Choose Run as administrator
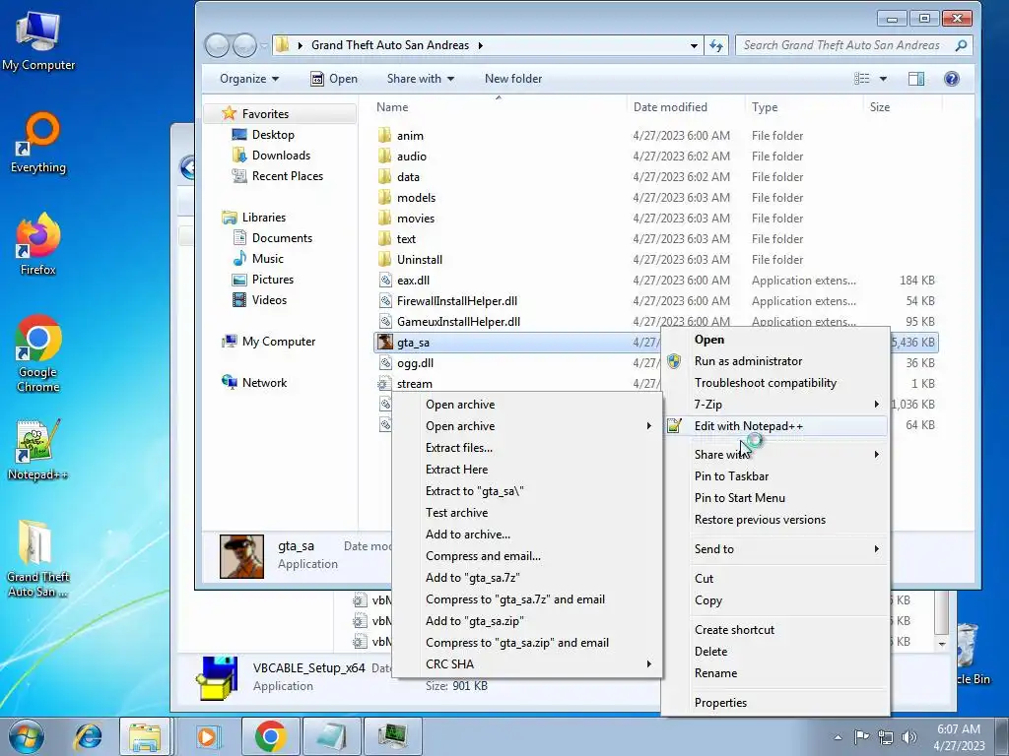The height and width of the screenshot is (756, 1009). pyautogui.click(x=776, y=361)
